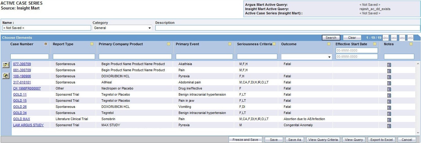Viewport: 421px width, 143px height.
Task: Go to next page of results
Action: point(402,38)
